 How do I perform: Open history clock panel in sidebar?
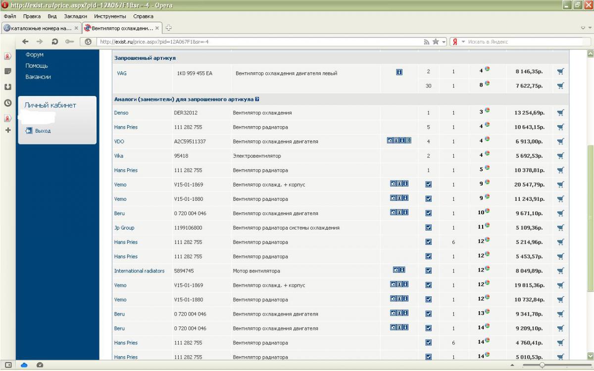pyautogui.click(x=8, y=103)
